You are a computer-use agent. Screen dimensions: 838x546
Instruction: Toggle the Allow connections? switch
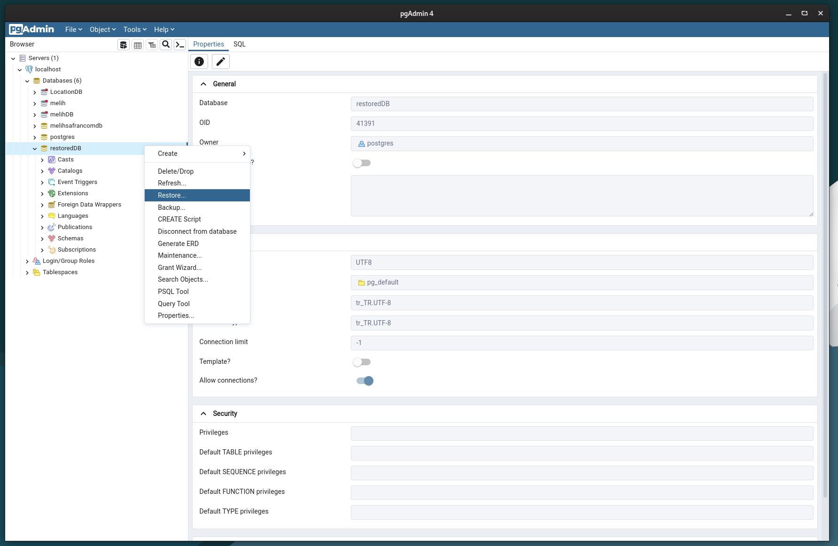coord(365,381)
